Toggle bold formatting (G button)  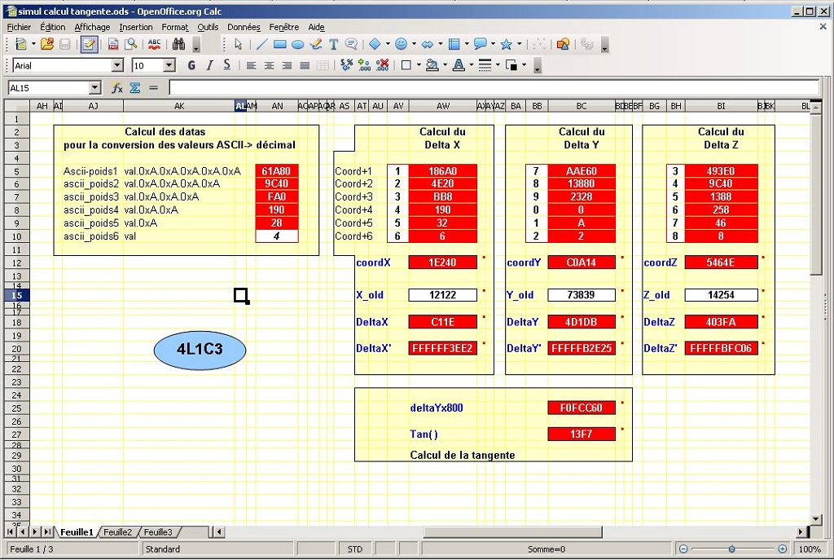coord(192,65)
